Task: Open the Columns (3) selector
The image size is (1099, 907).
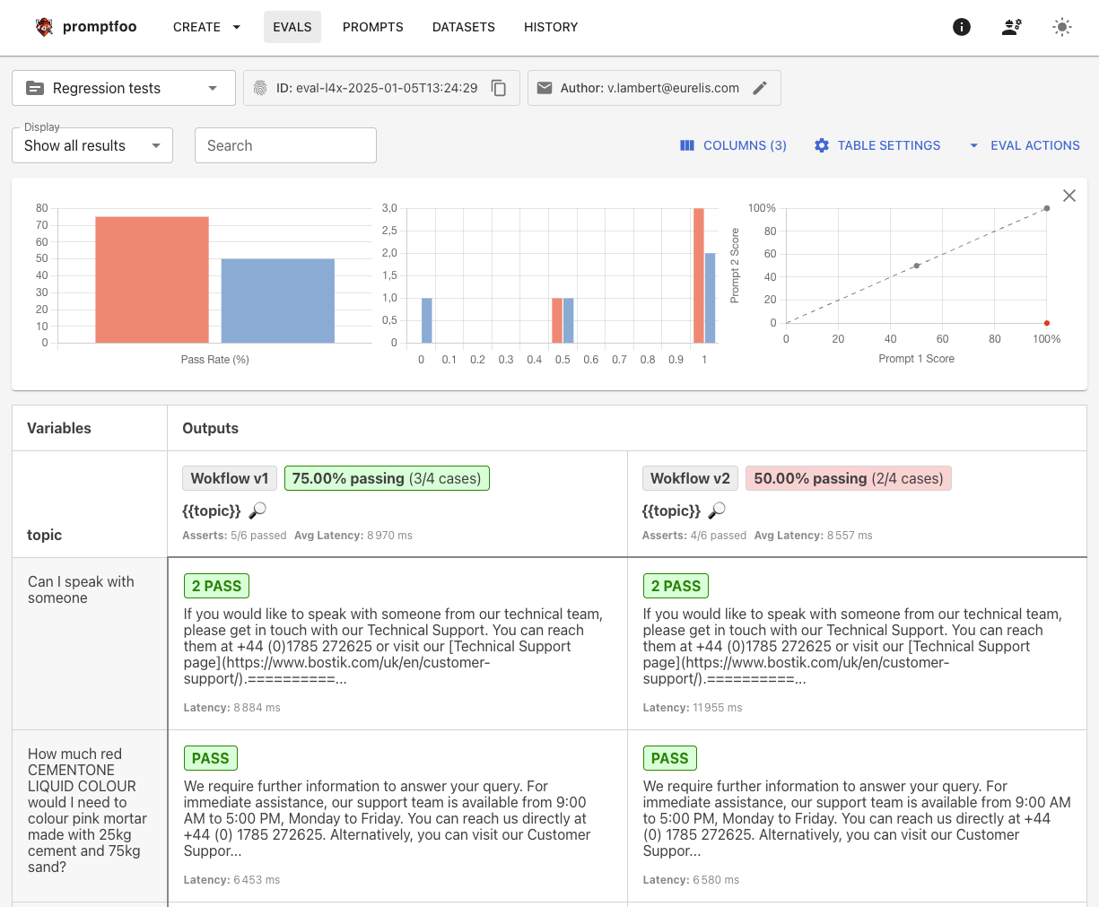Action: point(733,145)
